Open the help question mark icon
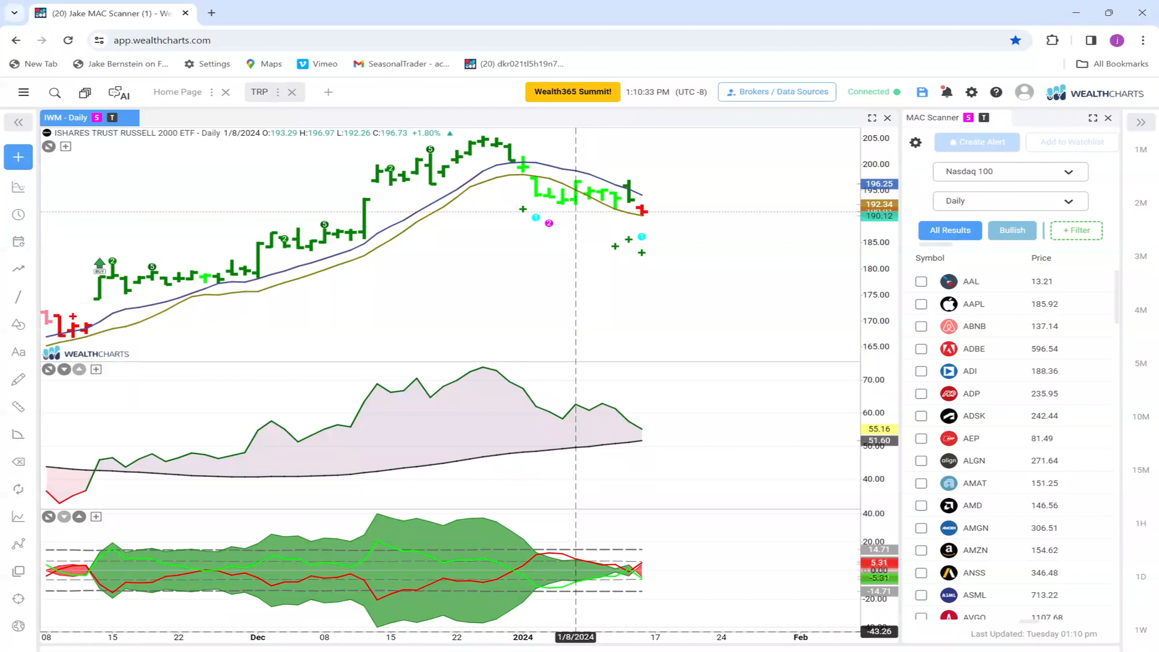This screenshot has height=652, width=1159. tap(996, 92)
